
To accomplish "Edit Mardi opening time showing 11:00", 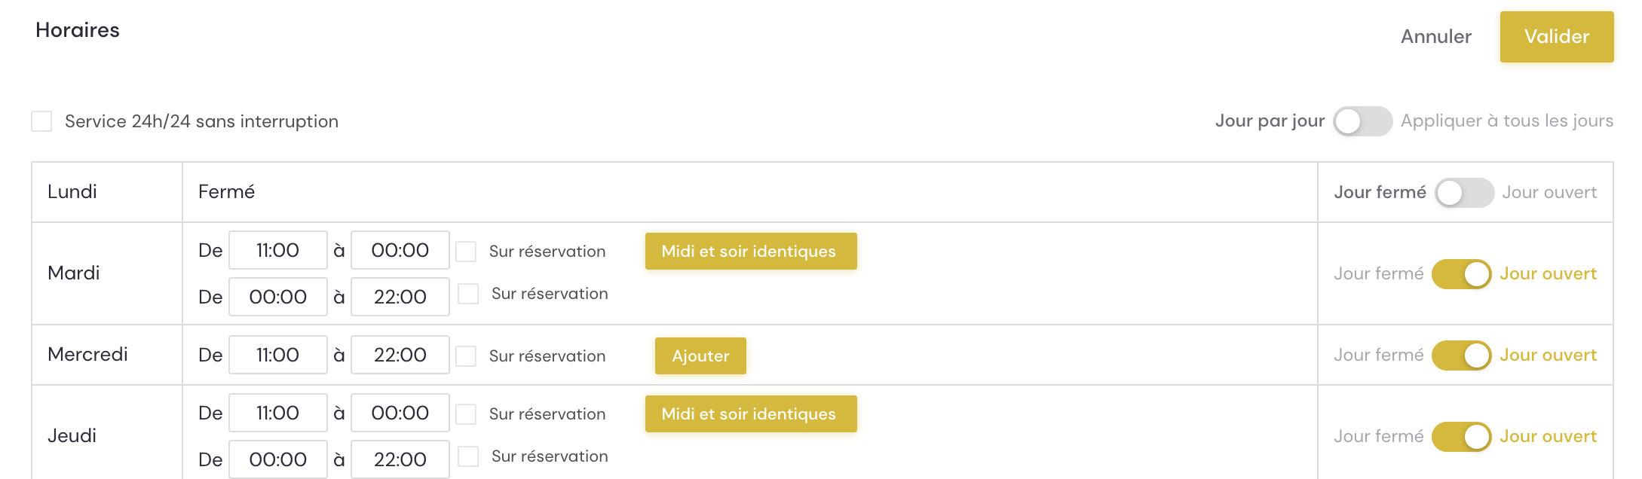I will (277, 249).
